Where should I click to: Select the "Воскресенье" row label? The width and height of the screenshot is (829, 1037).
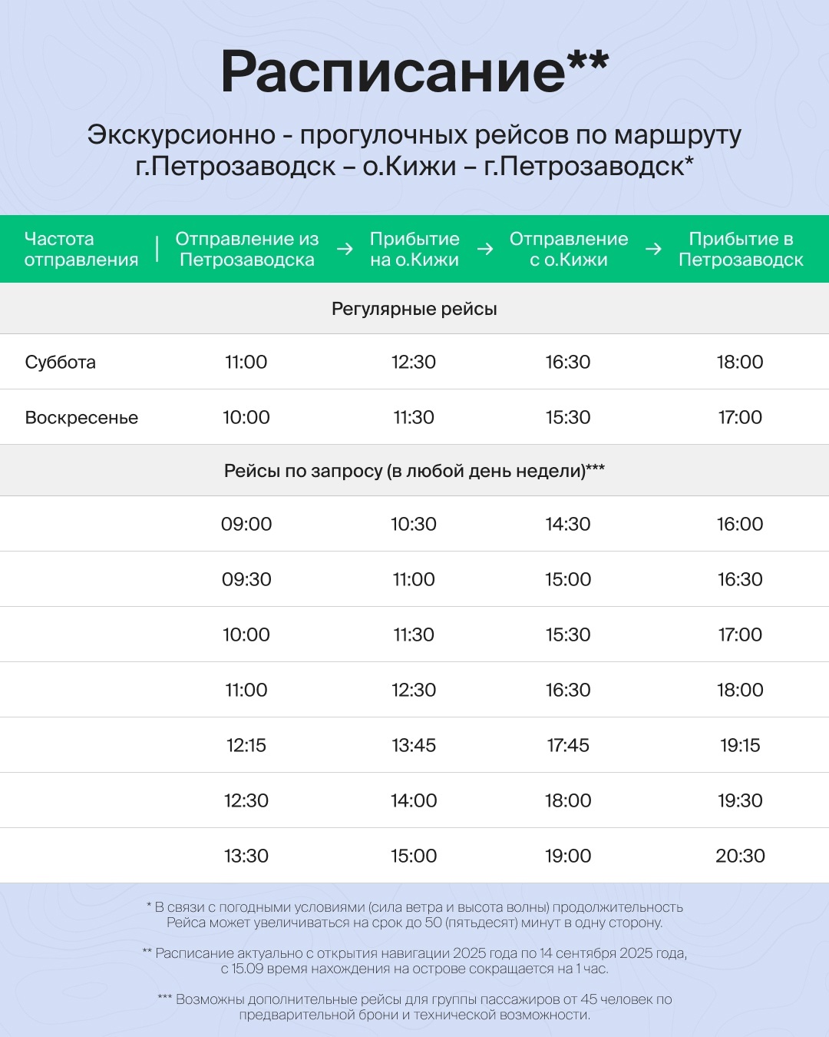(81, 418)
